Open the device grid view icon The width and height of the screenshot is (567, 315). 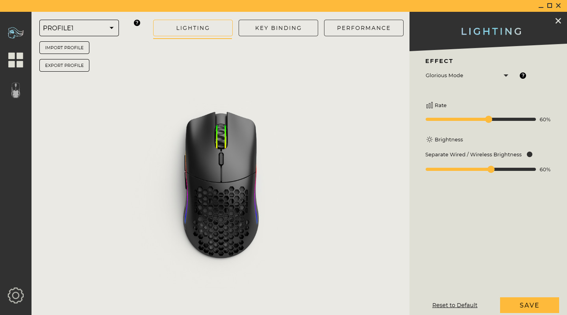(x=16, y=60)
